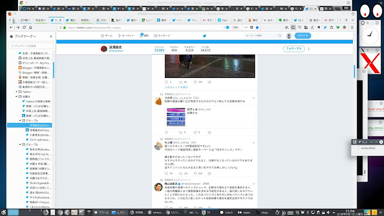Close the bookmarks sidebar
The image size is (384, 216).
tap(51, 36)
